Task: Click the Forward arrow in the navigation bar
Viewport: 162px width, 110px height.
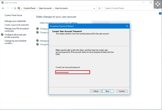Action: [x=7, y=8]
